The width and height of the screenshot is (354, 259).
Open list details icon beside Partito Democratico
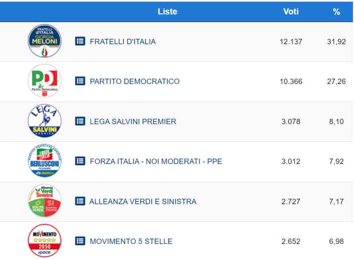coord(80,81)
